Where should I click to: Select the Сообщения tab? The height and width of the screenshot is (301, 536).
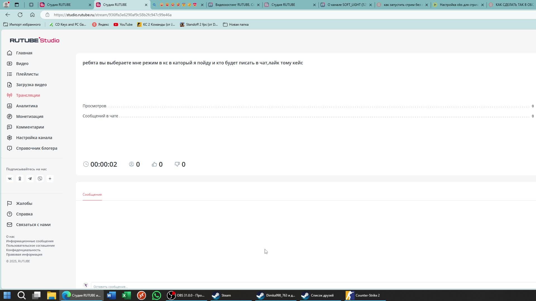click(x=92, y=195)
